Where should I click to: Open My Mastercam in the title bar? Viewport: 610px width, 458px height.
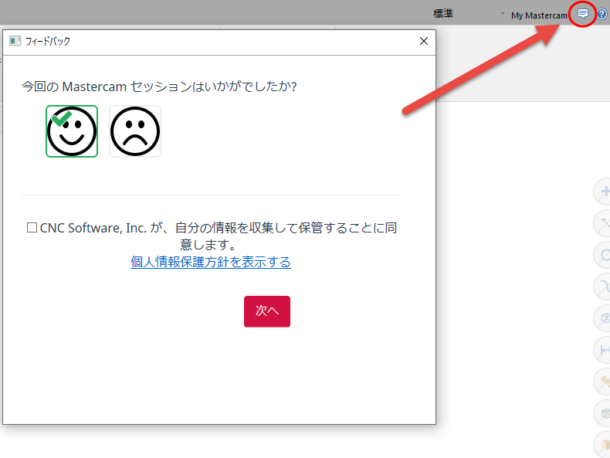coord(539,15)
